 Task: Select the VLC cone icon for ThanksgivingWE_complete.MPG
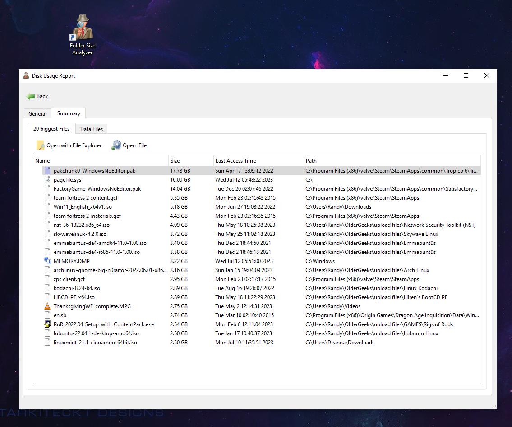point(47,306)
